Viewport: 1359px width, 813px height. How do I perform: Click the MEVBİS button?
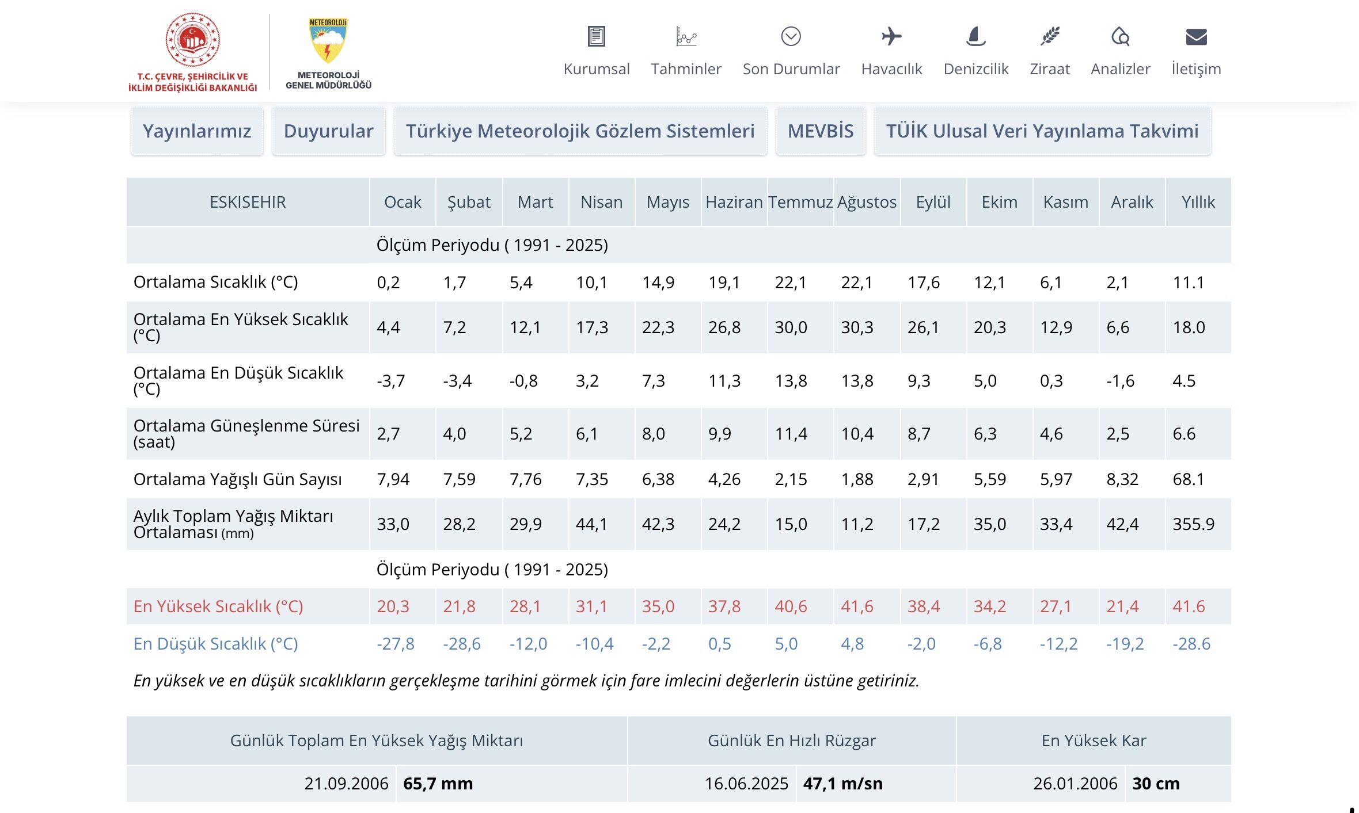click(821, 131)
